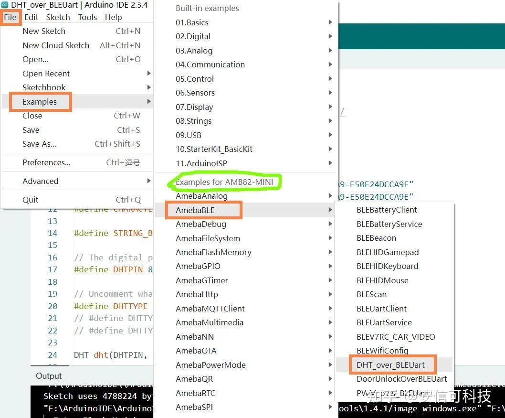Open the BLEHIDGamepad example

(x=394, y=252)
